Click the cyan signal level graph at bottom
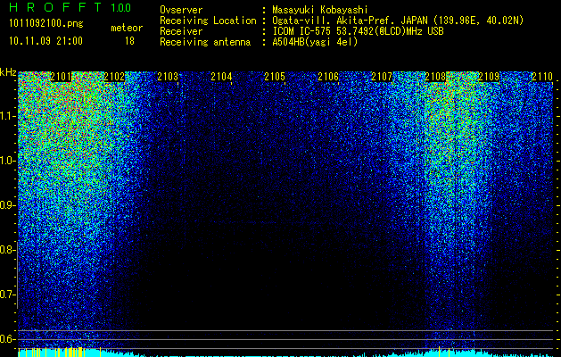Screen dimensions: 561x357 pos(285,352)
